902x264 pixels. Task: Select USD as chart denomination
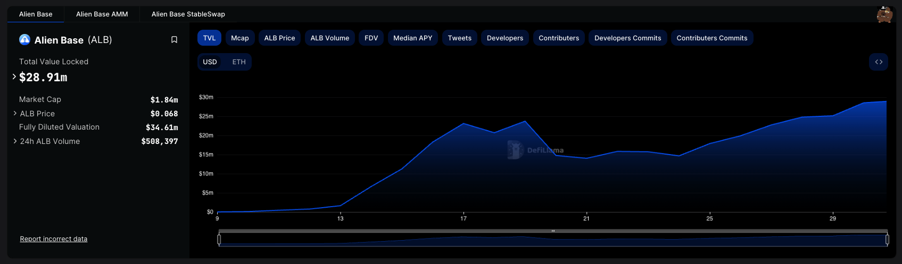pos(210,62)
